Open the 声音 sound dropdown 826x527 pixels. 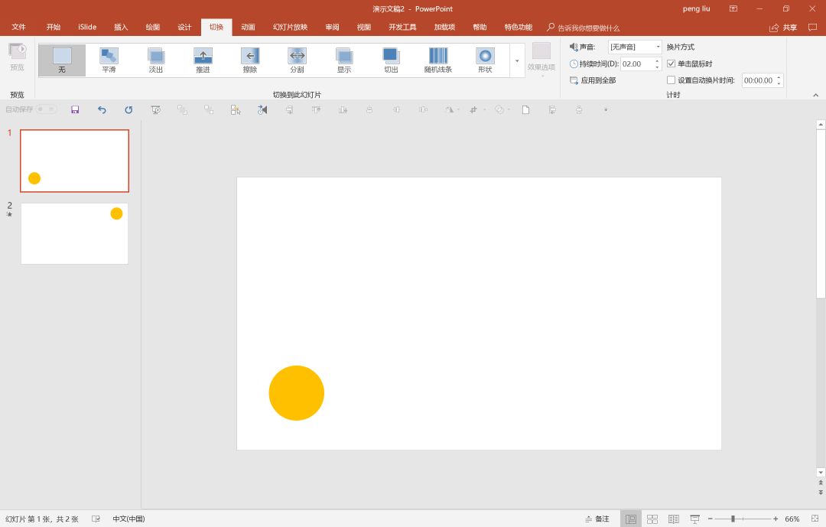658,47
